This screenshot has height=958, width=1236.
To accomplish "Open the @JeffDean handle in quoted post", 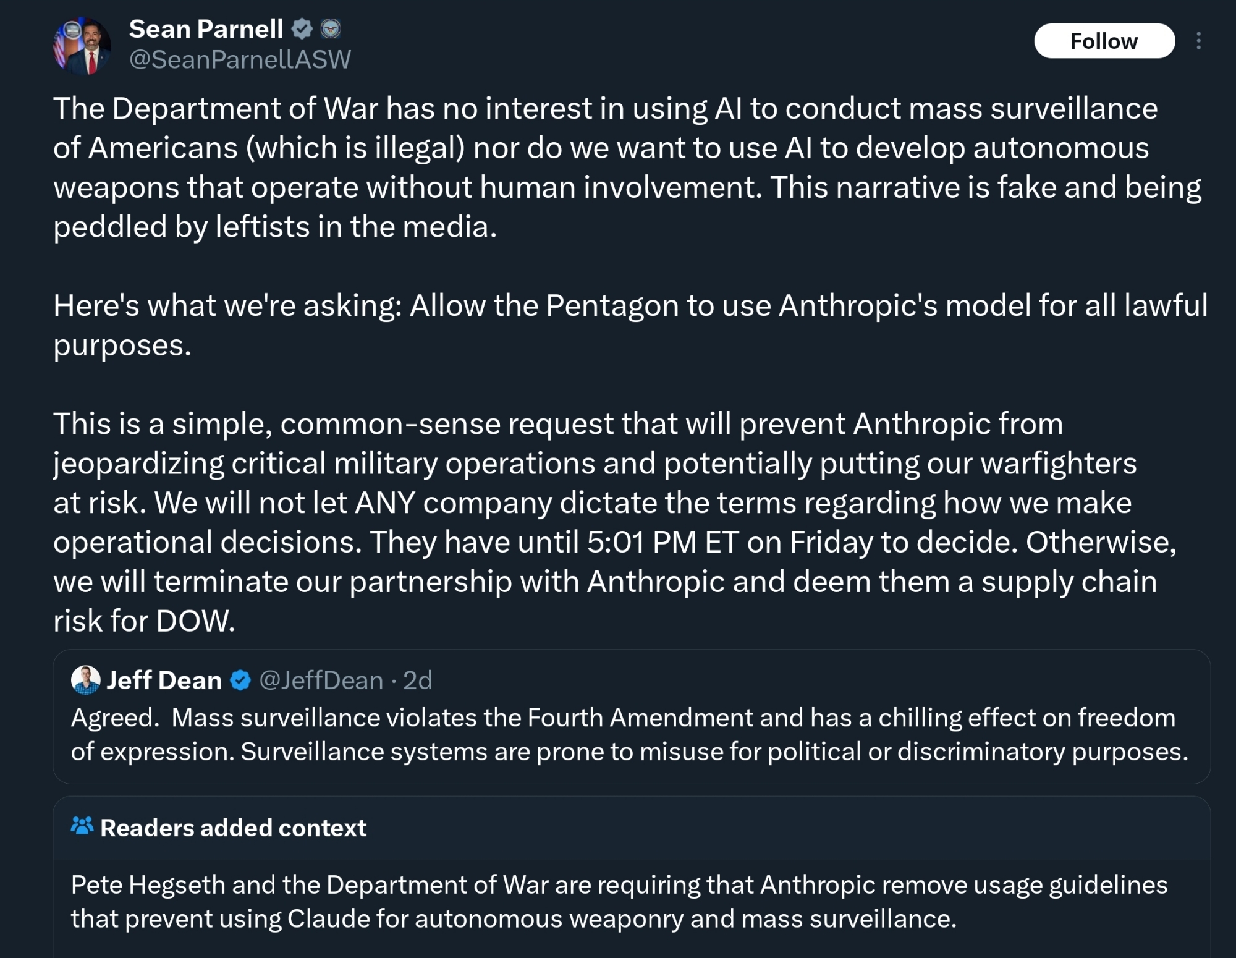I will 321,680.
